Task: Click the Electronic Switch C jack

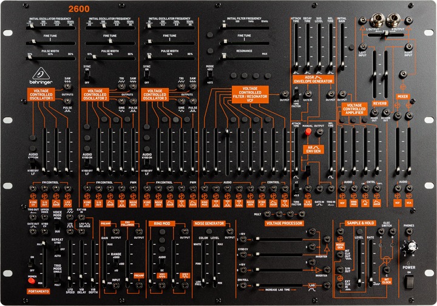Action: tap(386, 270)
